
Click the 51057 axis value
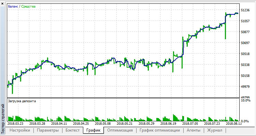pyautogui.click(x=245, y=21)
